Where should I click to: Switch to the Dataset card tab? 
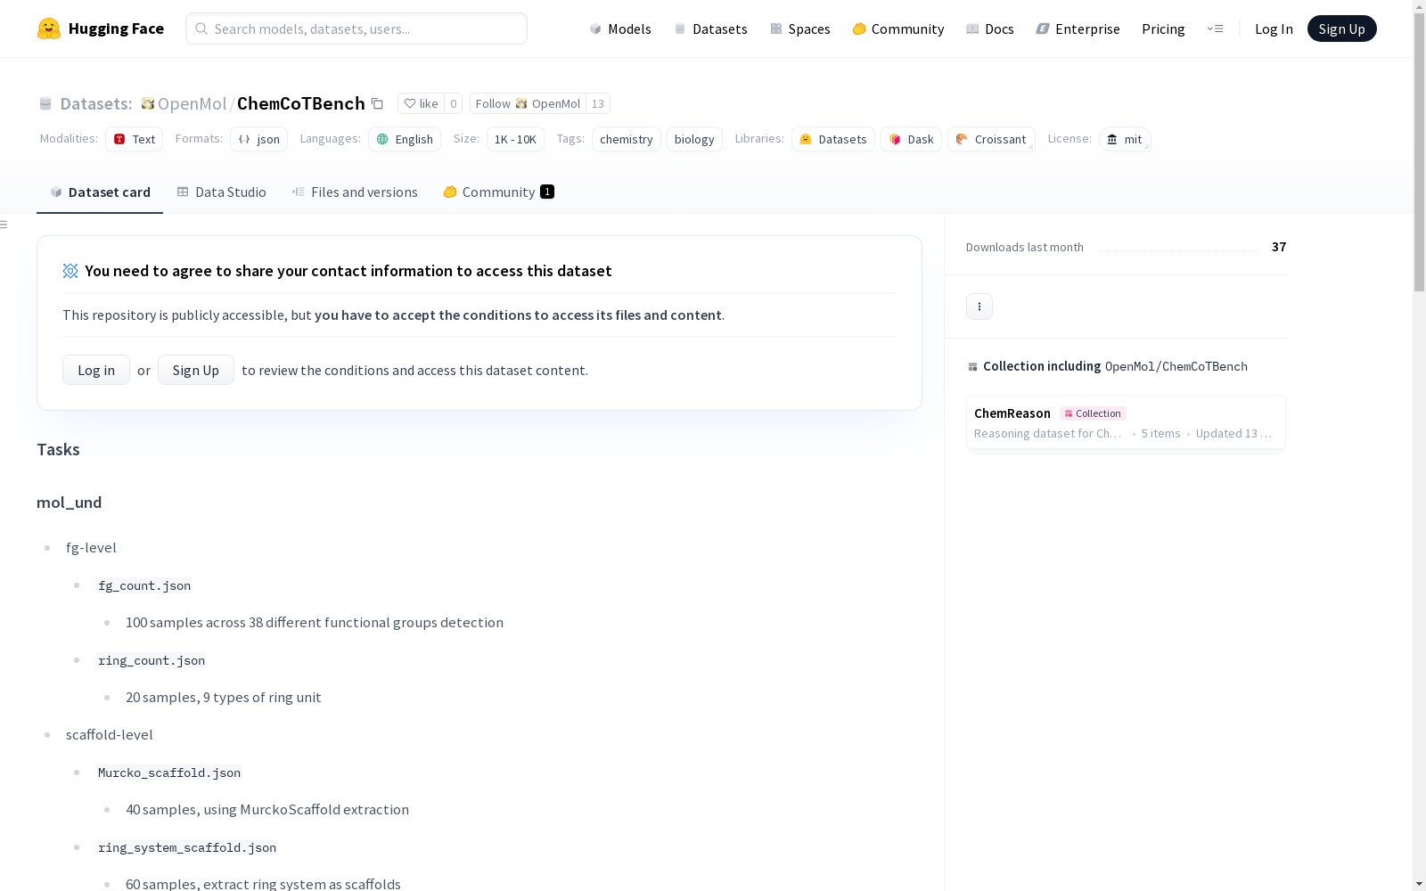(100, 192)
